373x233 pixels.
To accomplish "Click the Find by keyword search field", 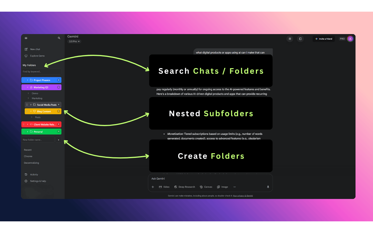I will click(x=41, y=71).
